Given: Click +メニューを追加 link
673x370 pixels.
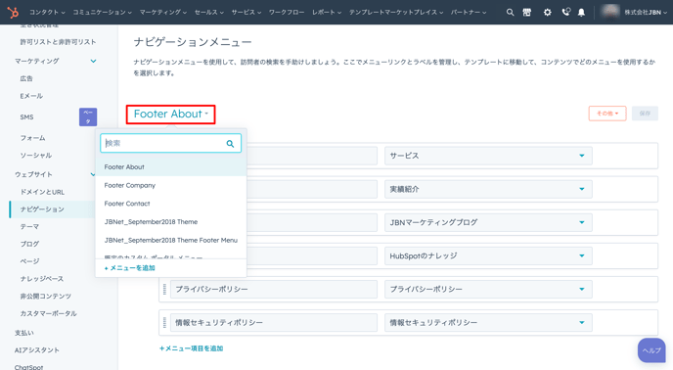Looking at the screenshot, I should [130, 268].
